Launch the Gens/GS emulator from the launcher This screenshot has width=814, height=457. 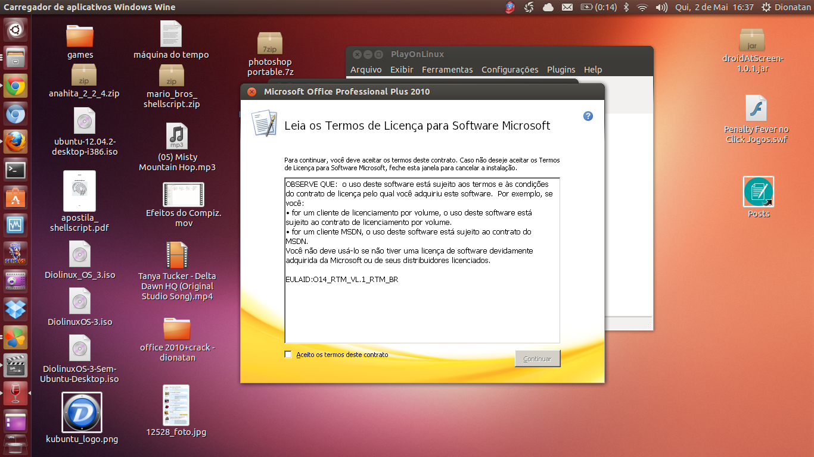(x=15, y=253)
